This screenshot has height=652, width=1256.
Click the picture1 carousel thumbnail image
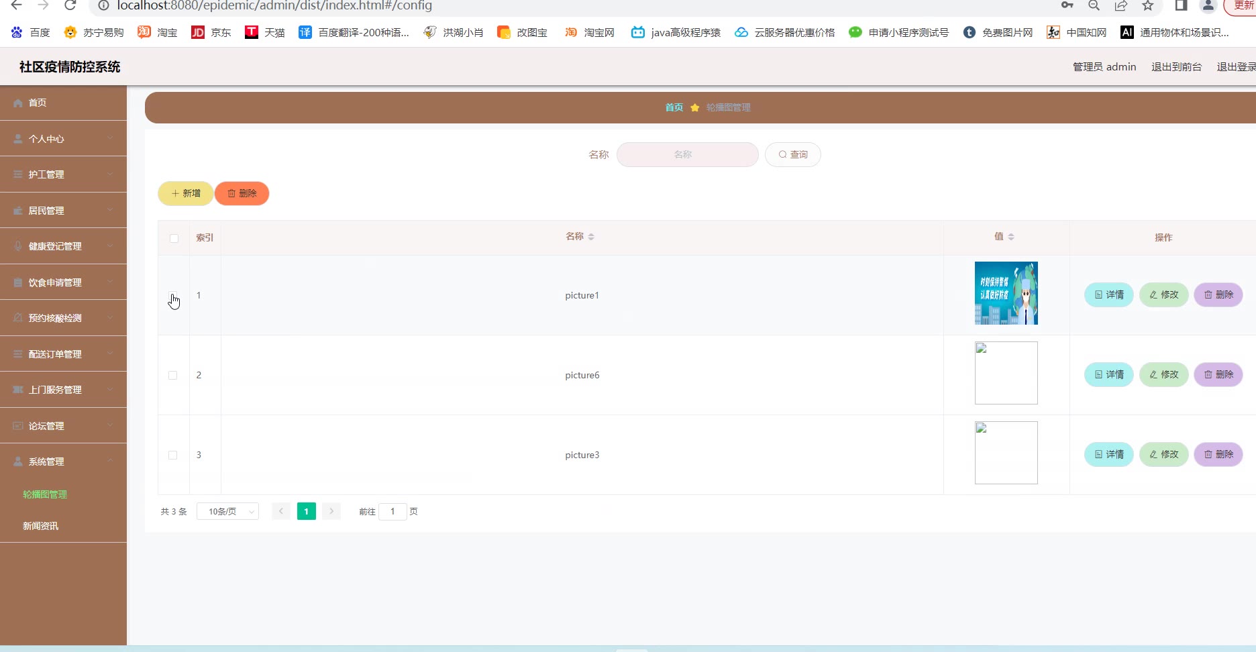point(1006,293)
